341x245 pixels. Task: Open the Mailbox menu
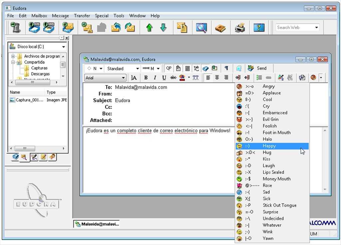pos(39,16)
